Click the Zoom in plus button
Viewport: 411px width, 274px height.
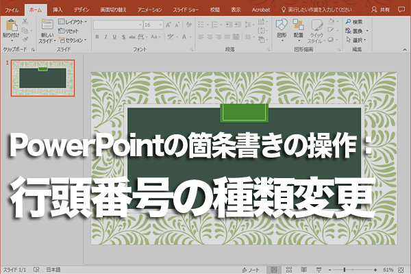375,270
